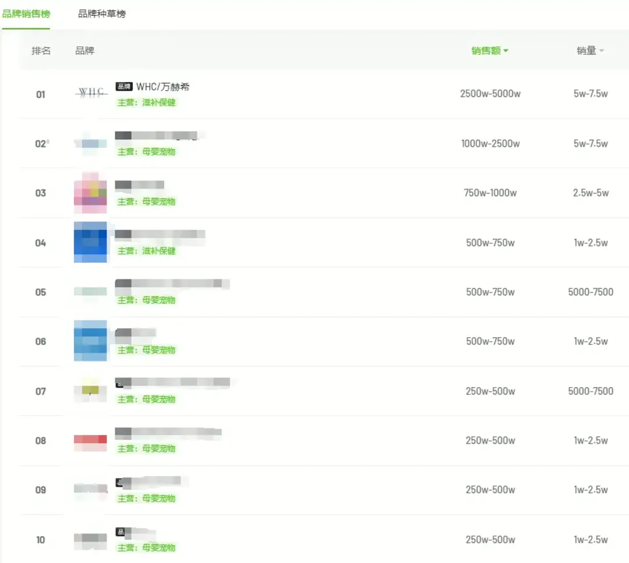
Task: Click 250w-500w sales in rank 08 row
Action: (x=490, y=440)
